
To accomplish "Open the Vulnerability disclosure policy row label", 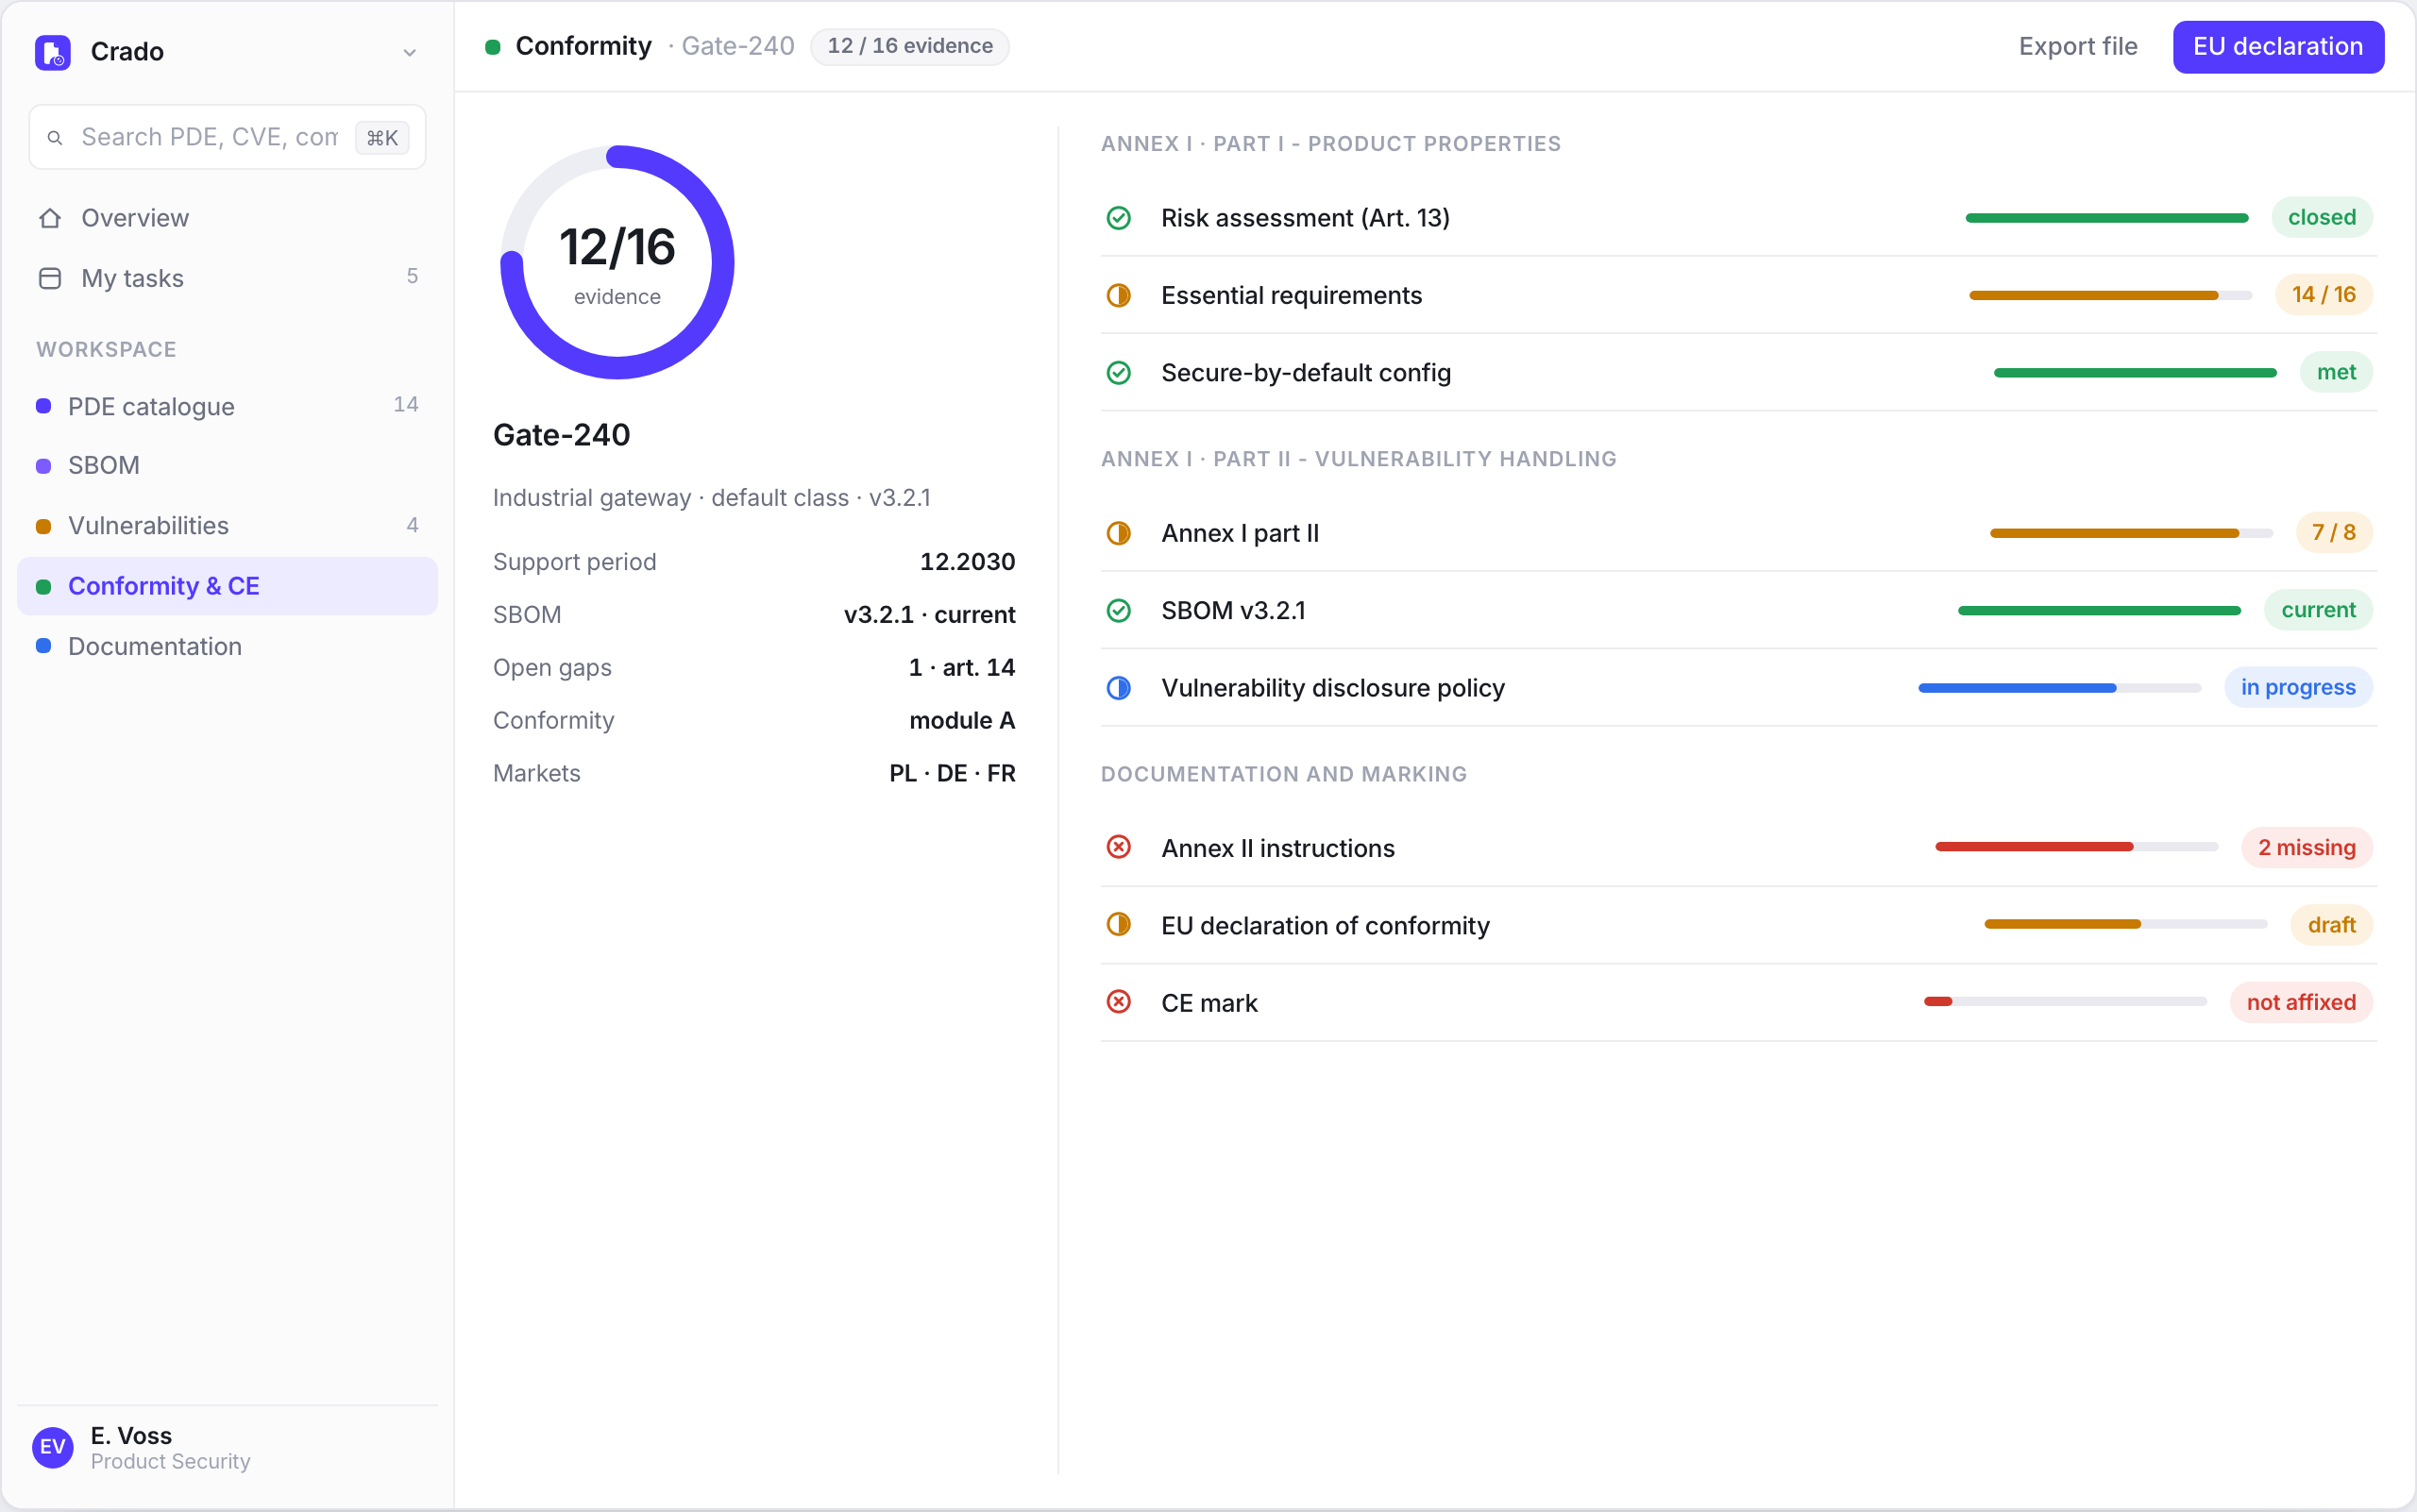I will click(x=1332, y=688).
